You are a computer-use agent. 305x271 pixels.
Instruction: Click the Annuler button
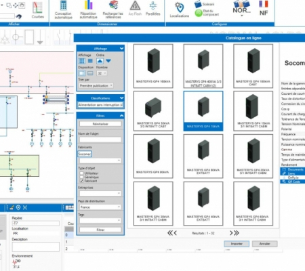pyautogui.click(x=264, y=244)
